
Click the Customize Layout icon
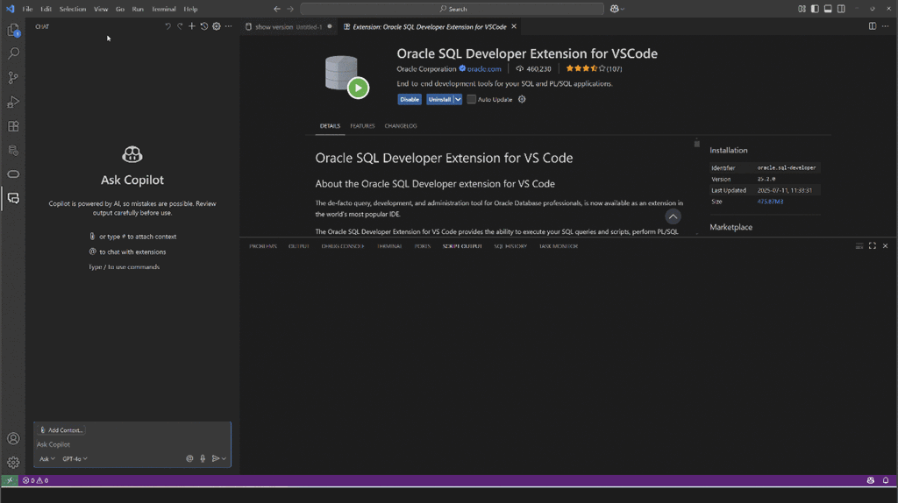click(x=802, y=9)
